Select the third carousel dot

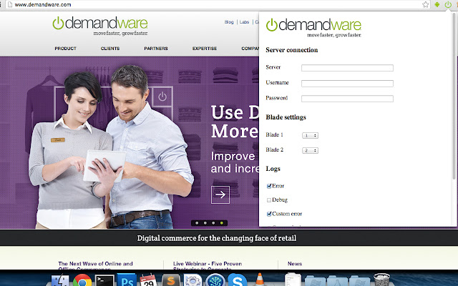click(213, 223)
